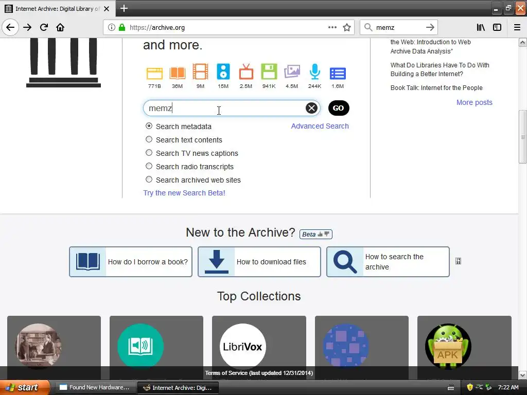Switch to Found New Hardware taskbar item
The height and width of the screenshot is (395, 527).
[x=95, y=387]
